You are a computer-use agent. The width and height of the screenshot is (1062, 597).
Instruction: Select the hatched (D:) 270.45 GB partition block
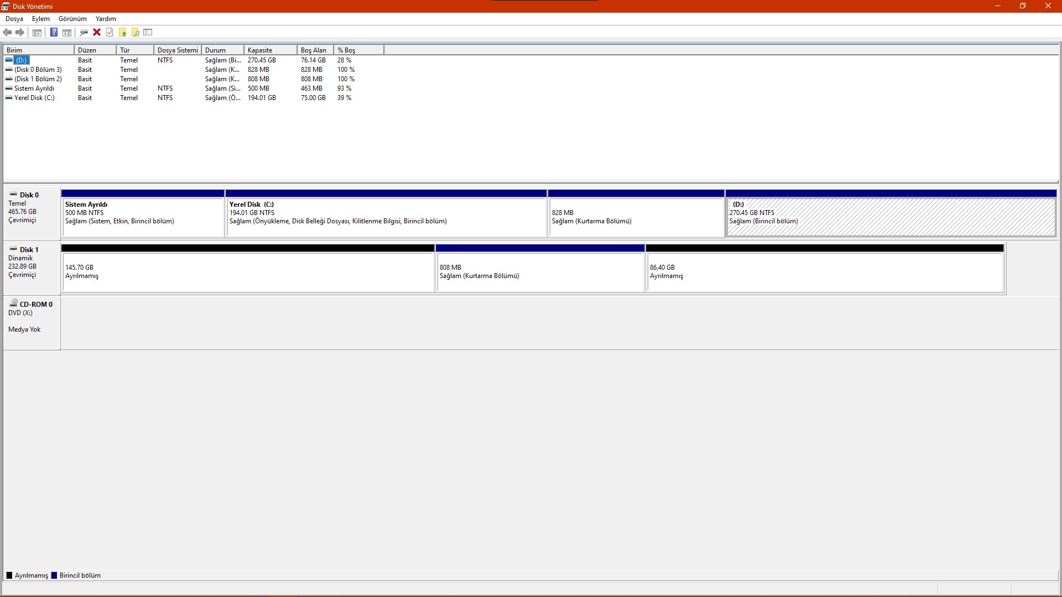click(891, 213)
